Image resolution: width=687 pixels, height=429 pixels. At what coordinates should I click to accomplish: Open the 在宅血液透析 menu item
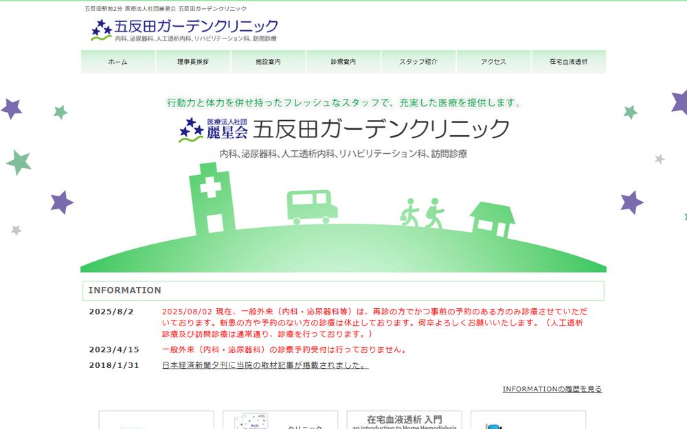(569, 62)
